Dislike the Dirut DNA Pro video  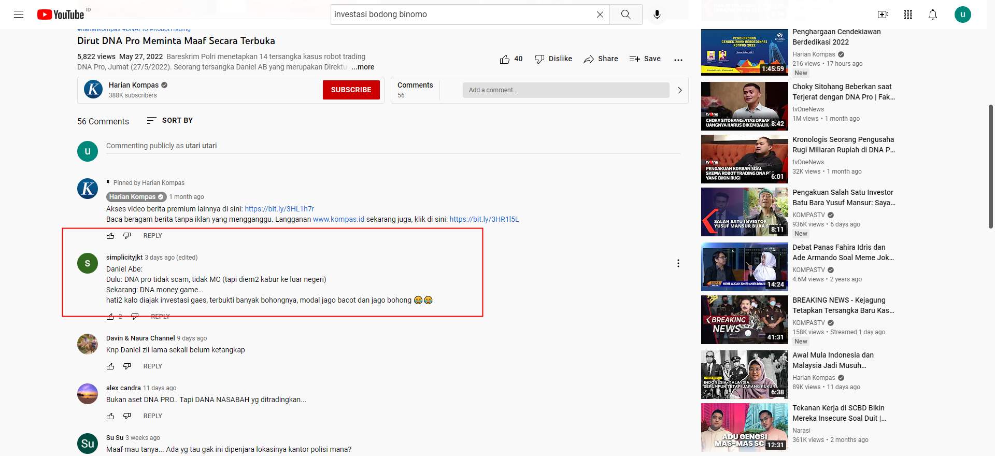(553, 59)
